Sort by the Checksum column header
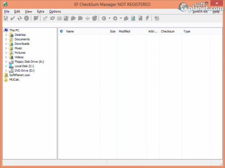 click(x=168, y=31)
